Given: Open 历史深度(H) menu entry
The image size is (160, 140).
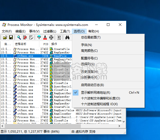Looking at the screenshot, I should pyautogui.click(x=108, y=71).
